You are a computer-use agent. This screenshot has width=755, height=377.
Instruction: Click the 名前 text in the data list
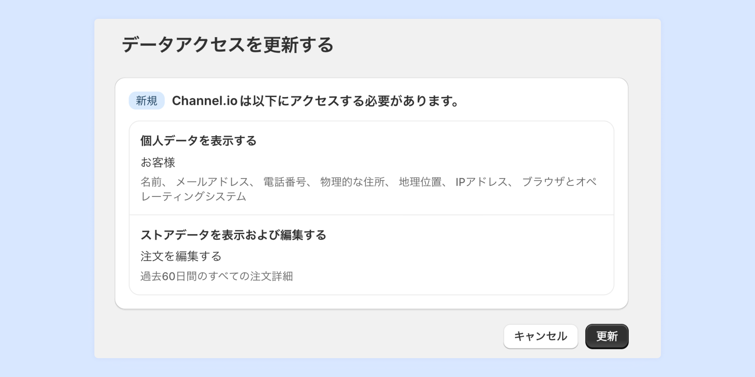pos(151,182)
